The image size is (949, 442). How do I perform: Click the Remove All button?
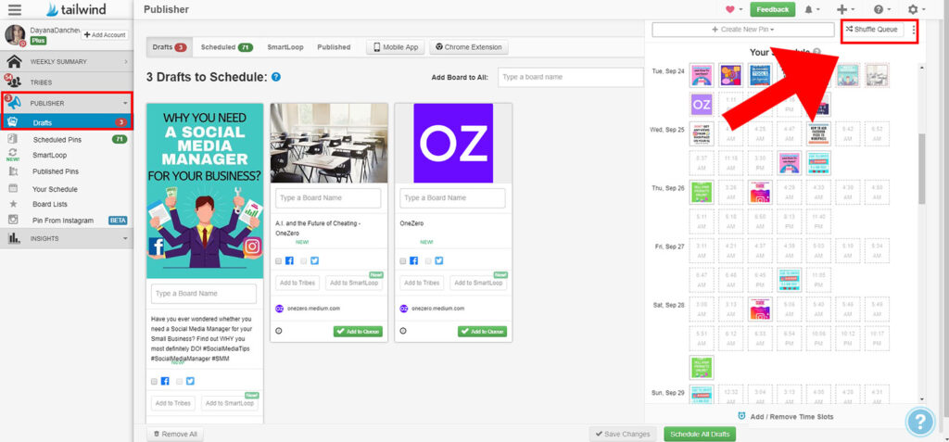(175, 435)
